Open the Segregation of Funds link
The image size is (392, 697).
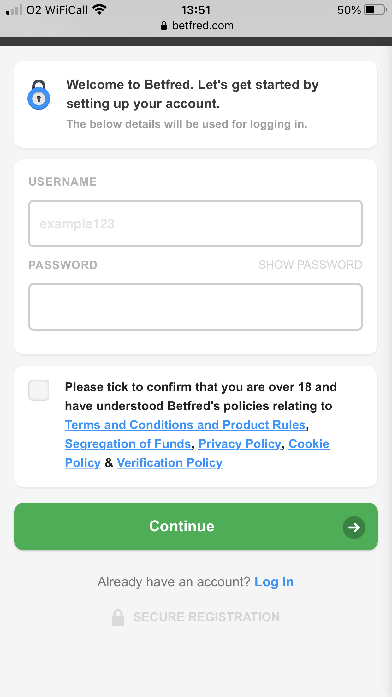pos(128,444)
